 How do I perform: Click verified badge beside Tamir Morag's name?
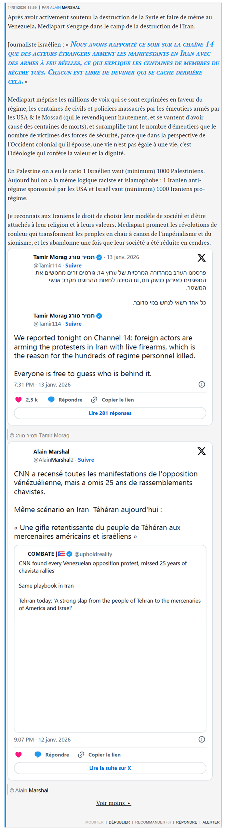pyautogui.click(x=99, y=257)
